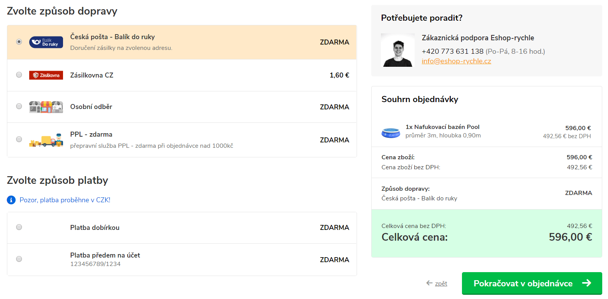Viewport: 608px width, 299px height.
Task: Select the Platba dobírkou radio button
Action: click(x=19, y=227)
